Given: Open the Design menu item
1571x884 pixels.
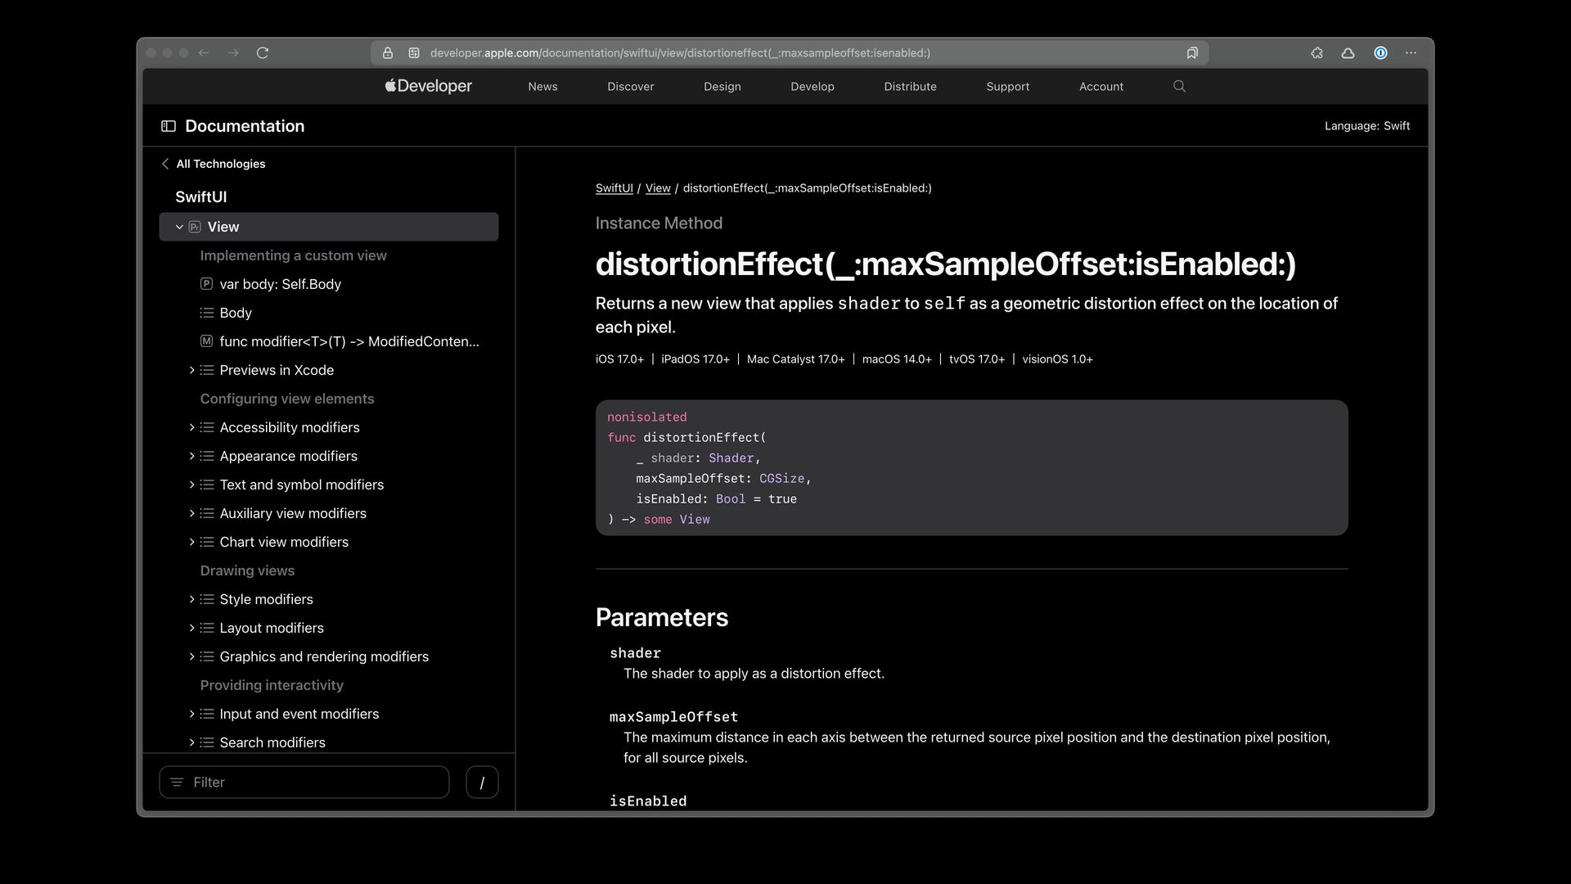Looking at the screenshot, I should point(722,87).
